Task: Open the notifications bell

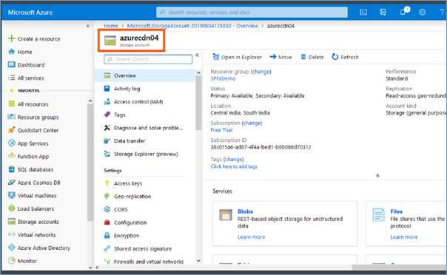Action: click(403, 12)
